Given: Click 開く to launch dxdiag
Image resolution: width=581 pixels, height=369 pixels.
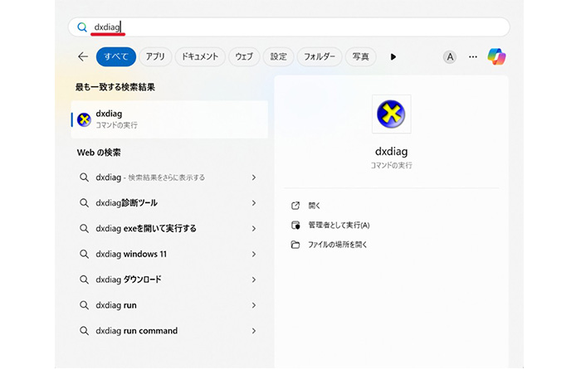Looking at the screenshot, I should tap(314, 205).
